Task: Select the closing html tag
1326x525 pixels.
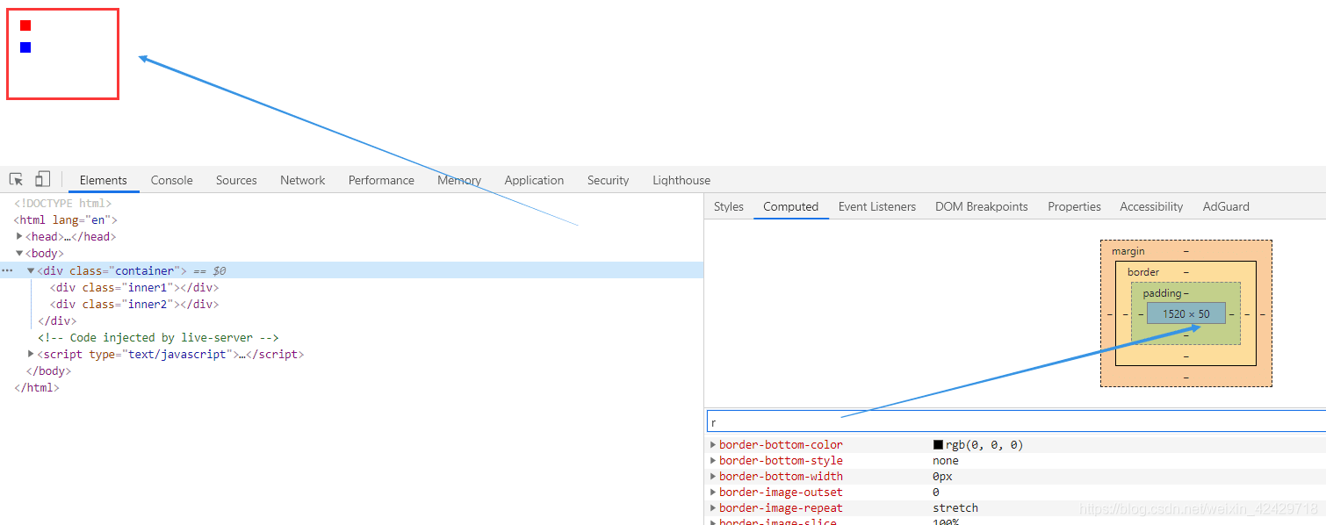Action: tap(37, 387)
